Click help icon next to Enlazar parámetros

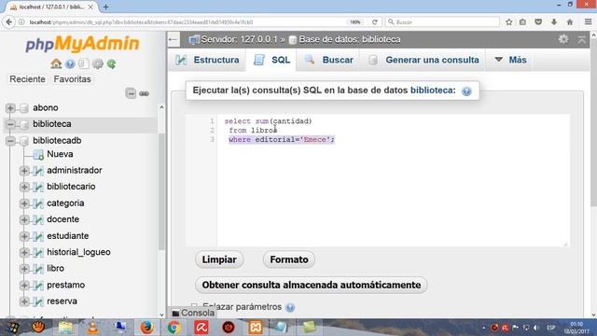tap(290, 307)
